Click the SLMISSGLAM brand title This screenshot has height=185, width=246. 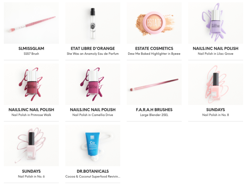(x=31, y=48)
